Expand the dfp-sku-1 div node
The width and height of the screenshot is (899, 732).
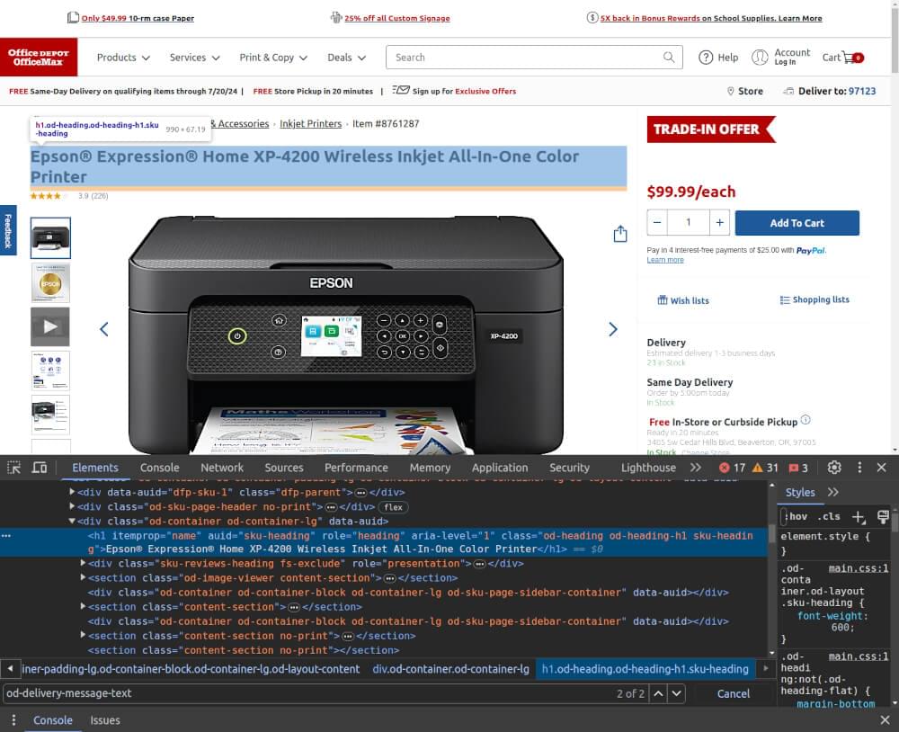tap(72, 492)
